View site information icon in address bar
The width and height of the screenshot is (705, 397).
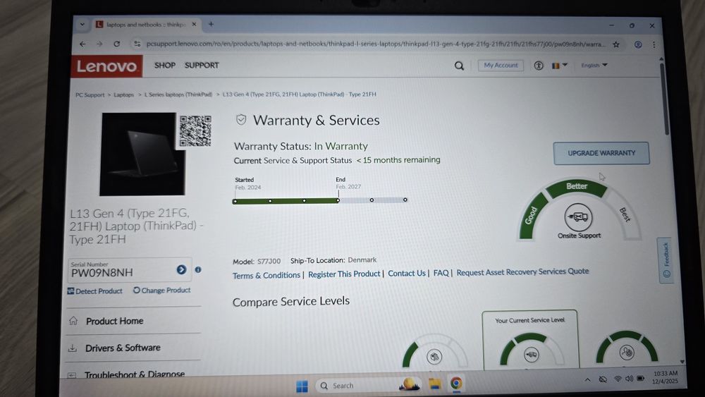pos(137,44)
